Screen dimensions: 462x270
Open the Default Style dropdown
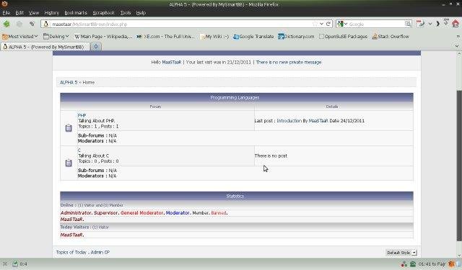point(401,253)
